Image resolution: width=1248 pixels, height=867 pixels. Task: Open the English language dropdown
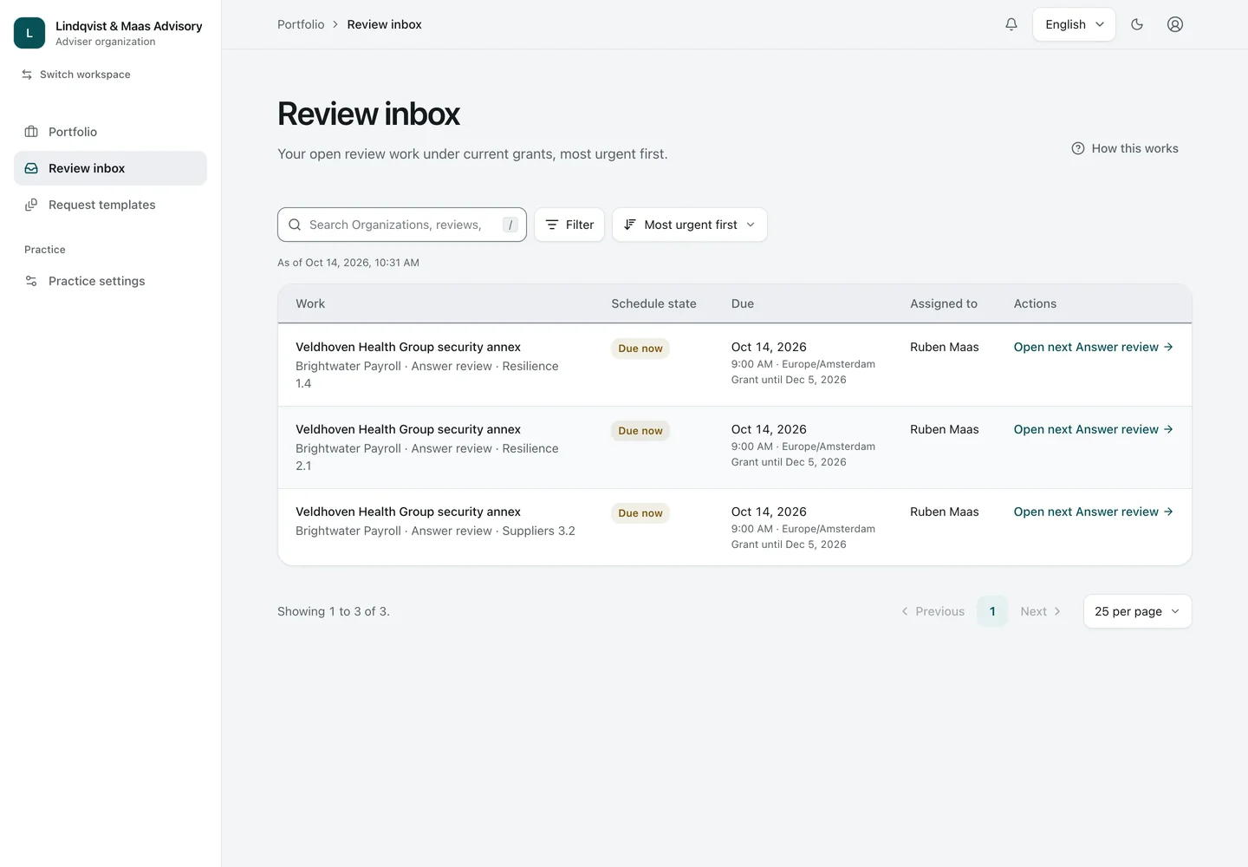[x=1074, y=24]
